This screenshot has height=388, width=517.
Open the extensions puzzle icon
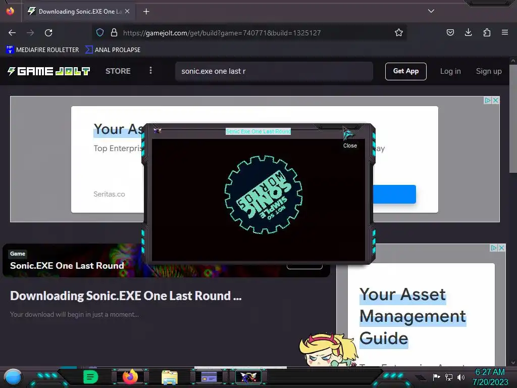click(x=487, y=32)
